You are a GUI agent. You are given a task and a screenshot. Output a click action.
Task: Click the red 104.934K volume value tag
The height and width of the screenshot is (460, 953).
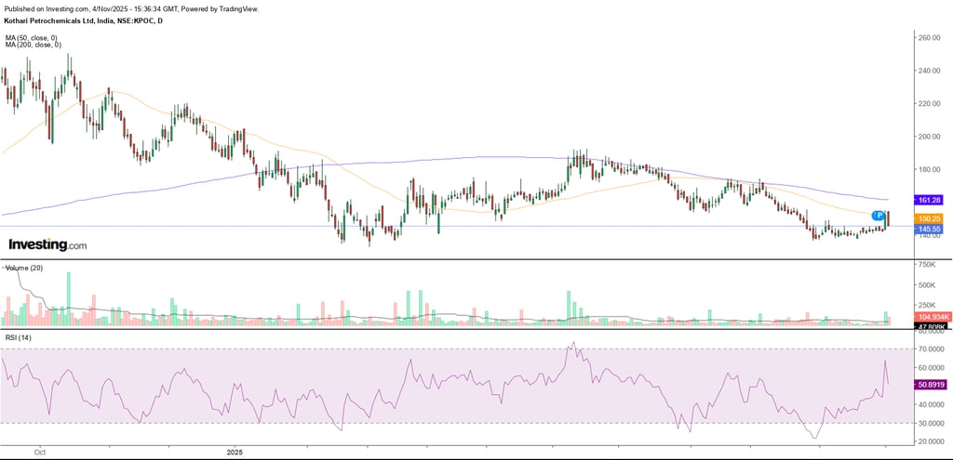pyautogui.click(x=931, y=318)
